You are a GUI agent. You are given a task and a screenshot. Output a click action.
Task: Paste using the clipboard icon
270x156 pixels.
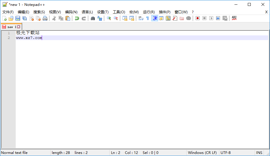68,18
